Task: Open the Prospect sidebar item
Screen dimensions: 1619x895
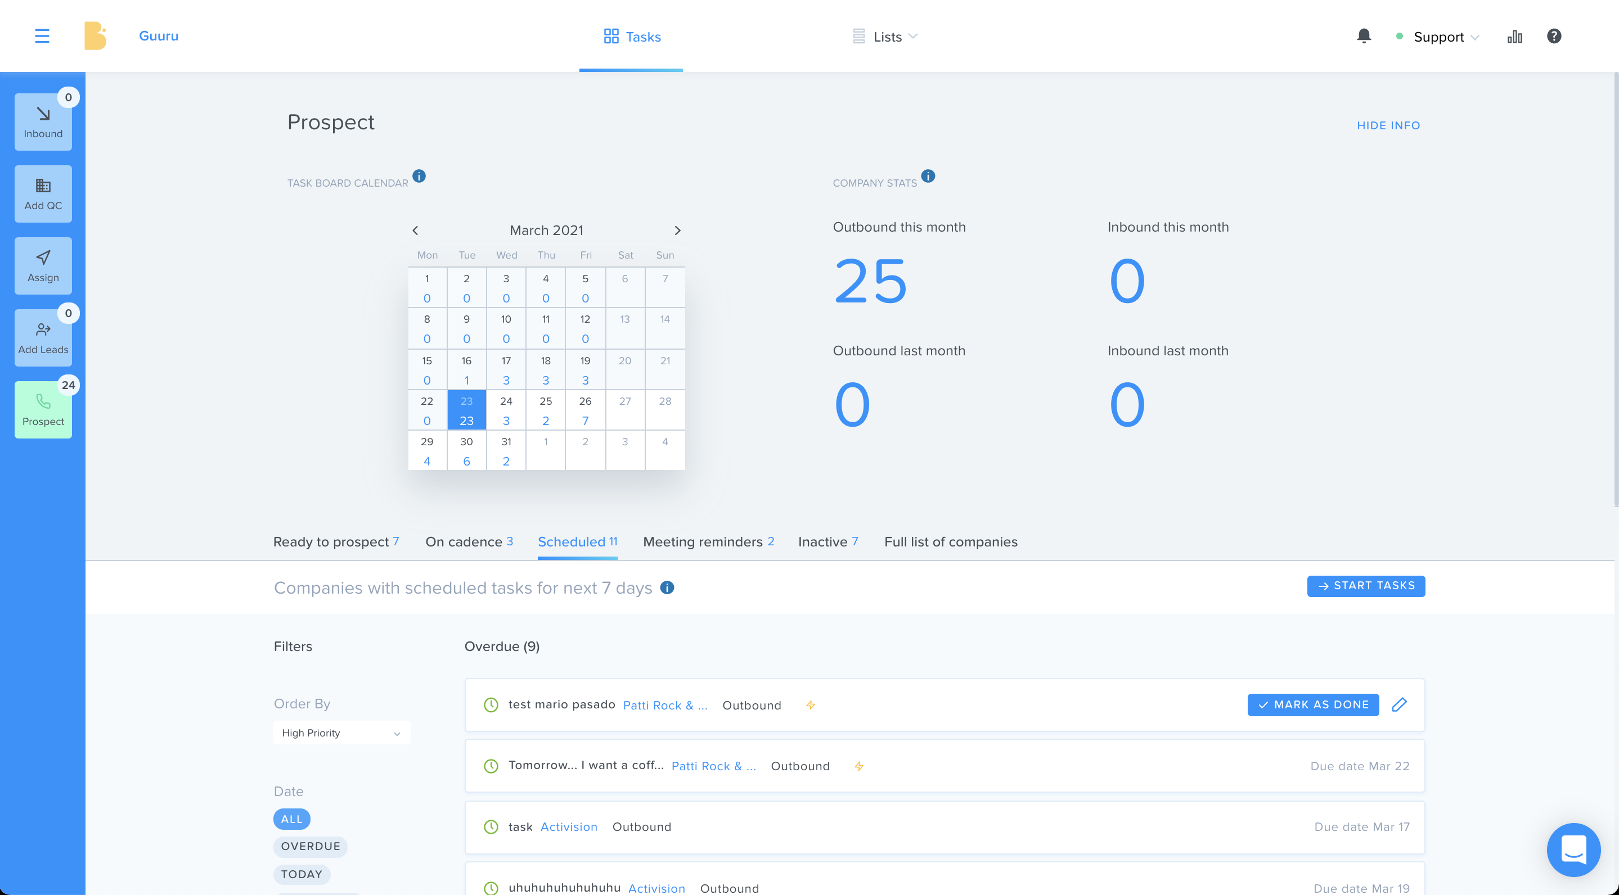Action: [x=43, y=409]
